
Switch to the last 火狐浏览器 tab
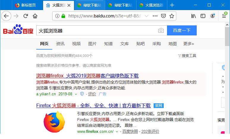(x=152, y=5)
